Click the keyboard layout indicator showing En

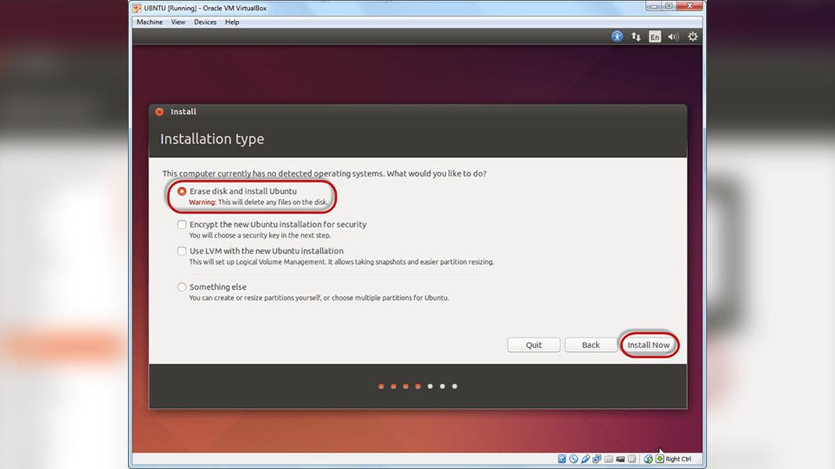[654, 36]
